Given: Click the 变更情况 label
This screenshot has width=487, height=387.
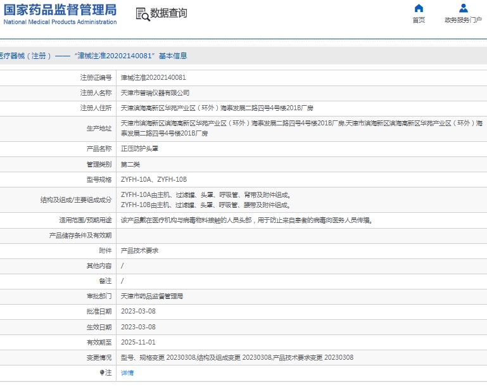Looking at the screenshot, I should tap(99, 357).
